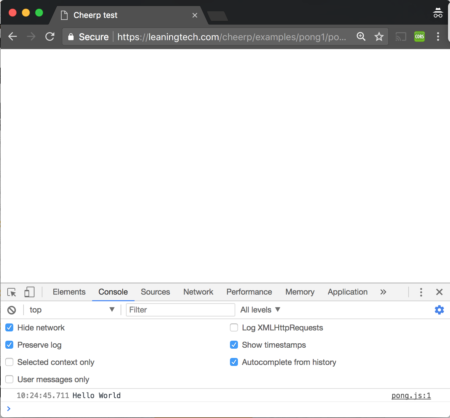Expand the All levels dropdown
450x418 pixels.
pos(260,310)
